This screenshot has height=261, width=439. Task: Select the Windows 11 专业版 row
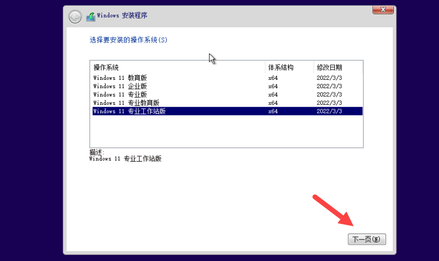click(x=227, y=95)
